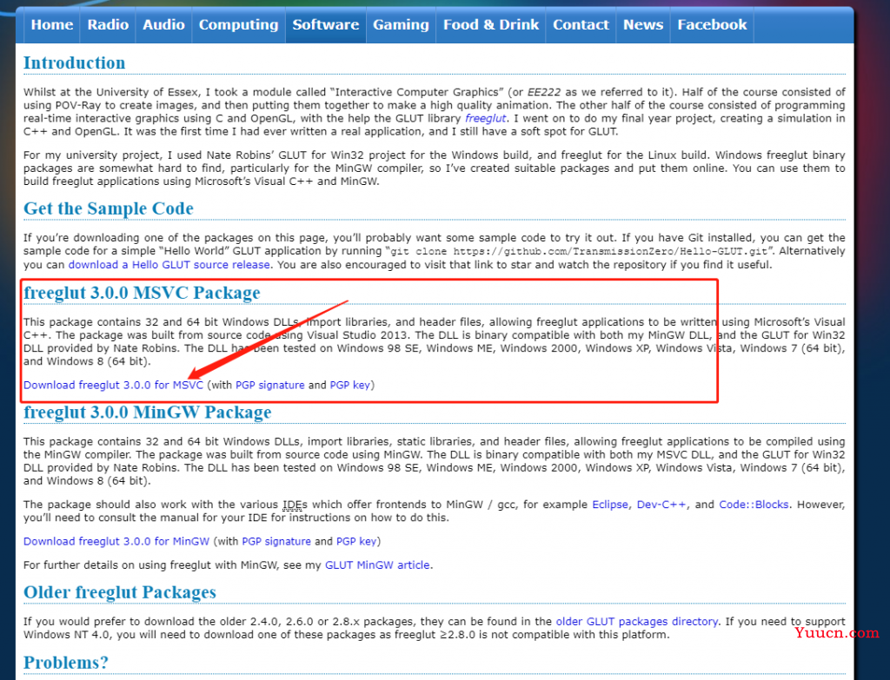Screen dimensions: 890x680
Task: Open the Software tab
Action: tap(326, 25)
